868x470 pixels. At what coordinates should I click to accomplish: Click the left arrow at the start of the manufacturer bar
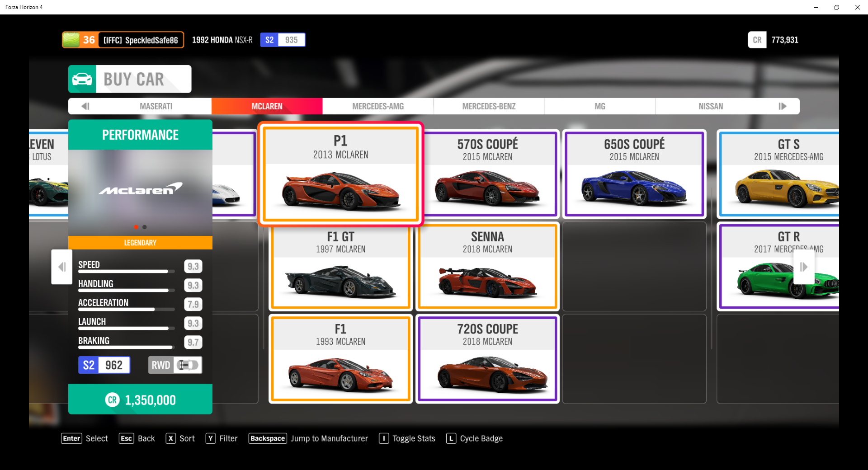[x=85, y=106]
